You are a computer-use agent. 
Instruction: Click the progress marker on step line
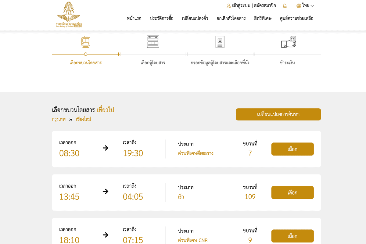(x=86, y=54)
